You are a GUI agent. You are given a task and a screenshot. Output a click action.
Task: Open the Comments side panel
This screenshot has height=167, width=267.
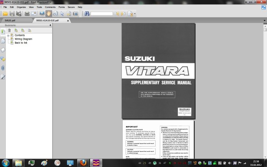[3, 59]
